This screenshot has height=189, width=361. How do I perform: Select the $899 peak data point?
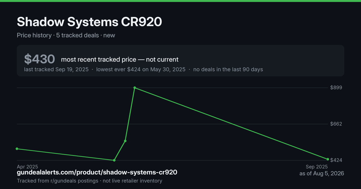[135, 88]
